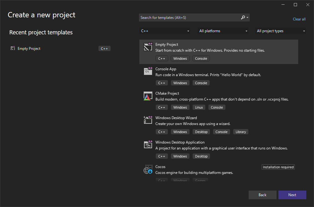
Task: Click the Back button
Action: pyautogui.click(x=262, y=195)
